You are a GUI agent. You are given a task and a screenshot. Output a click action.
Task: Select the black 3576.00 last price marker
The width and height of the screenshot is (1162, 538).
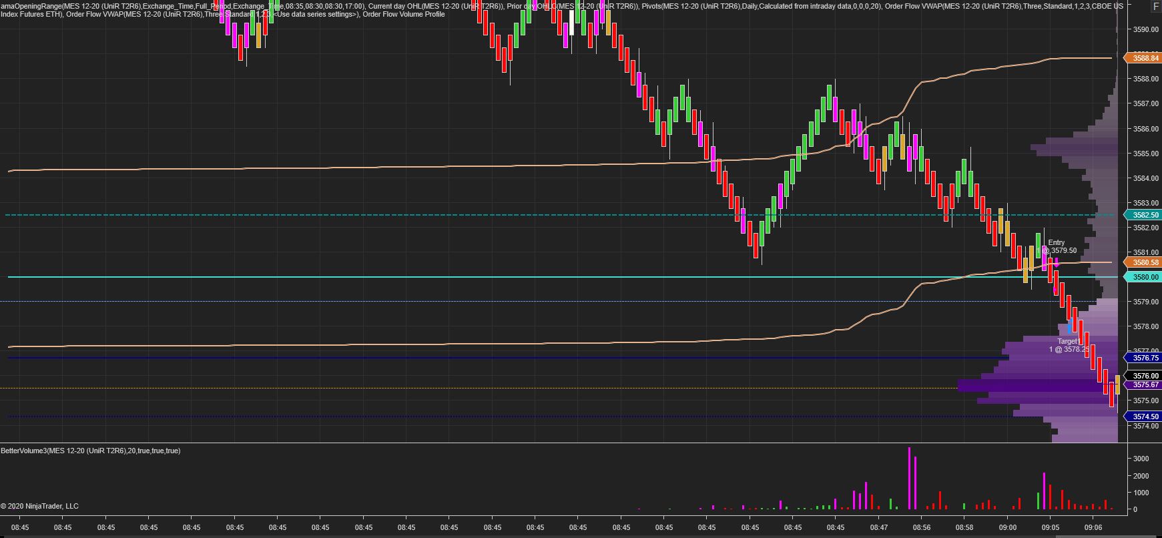pos(1143,376)
